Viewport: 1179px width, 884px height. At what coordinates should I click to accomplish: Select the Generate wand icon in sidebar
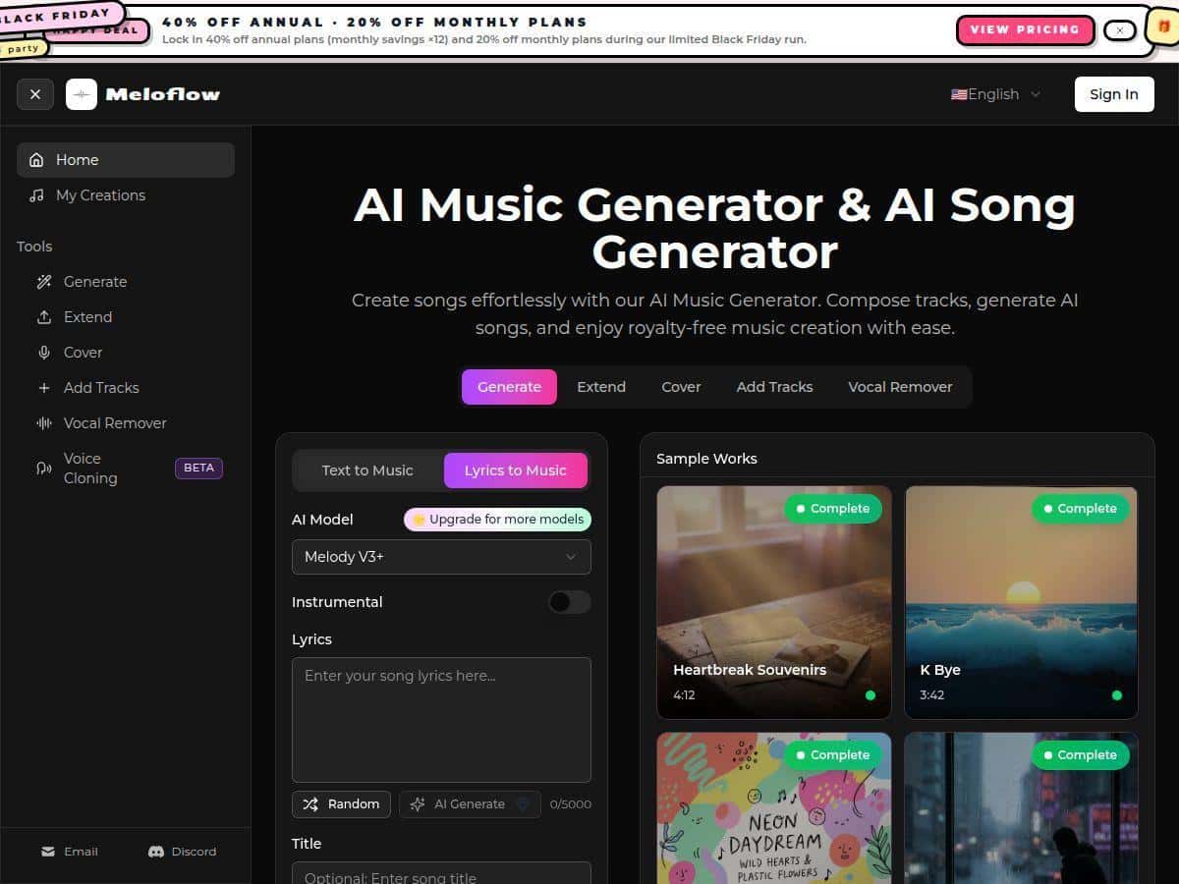43,281
